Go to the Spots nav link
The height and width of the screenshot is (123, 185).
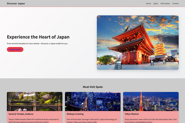pos(156,3)
